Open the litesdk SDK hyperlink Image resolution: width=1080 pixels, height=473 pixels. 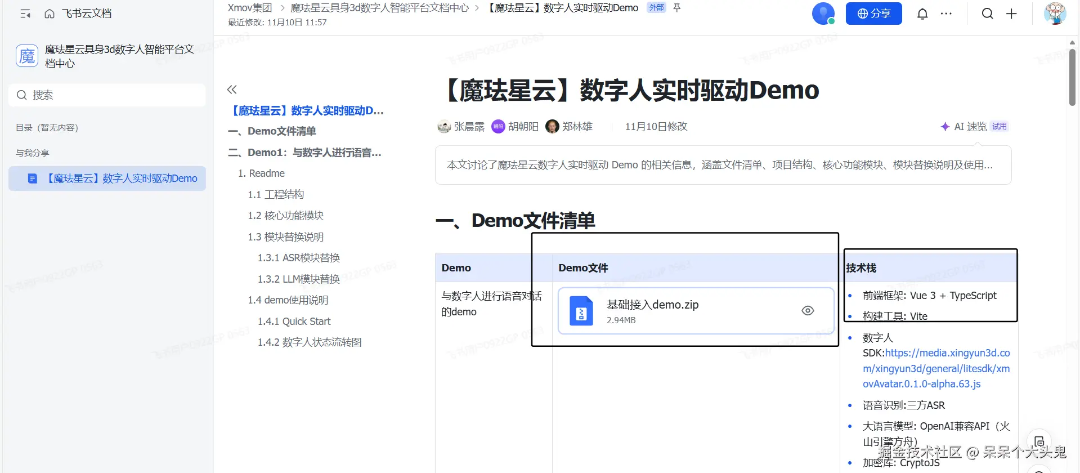936,369
